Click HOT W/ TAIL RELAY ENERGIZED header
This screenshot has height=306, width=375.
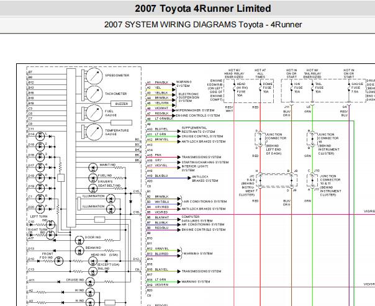pyautogui.click(x=312, y=74)
